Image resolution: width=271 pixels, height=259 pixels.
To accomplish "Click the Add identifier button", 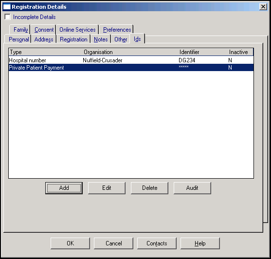I will click(64, 188).
